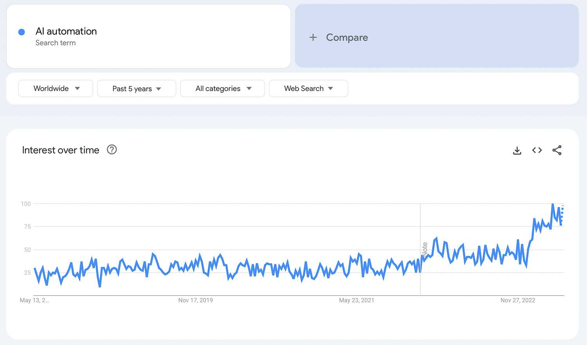Select the Note marker on the chart
Image resolution: width=587 pixels, height=345 pixels.
coord(425,249)
